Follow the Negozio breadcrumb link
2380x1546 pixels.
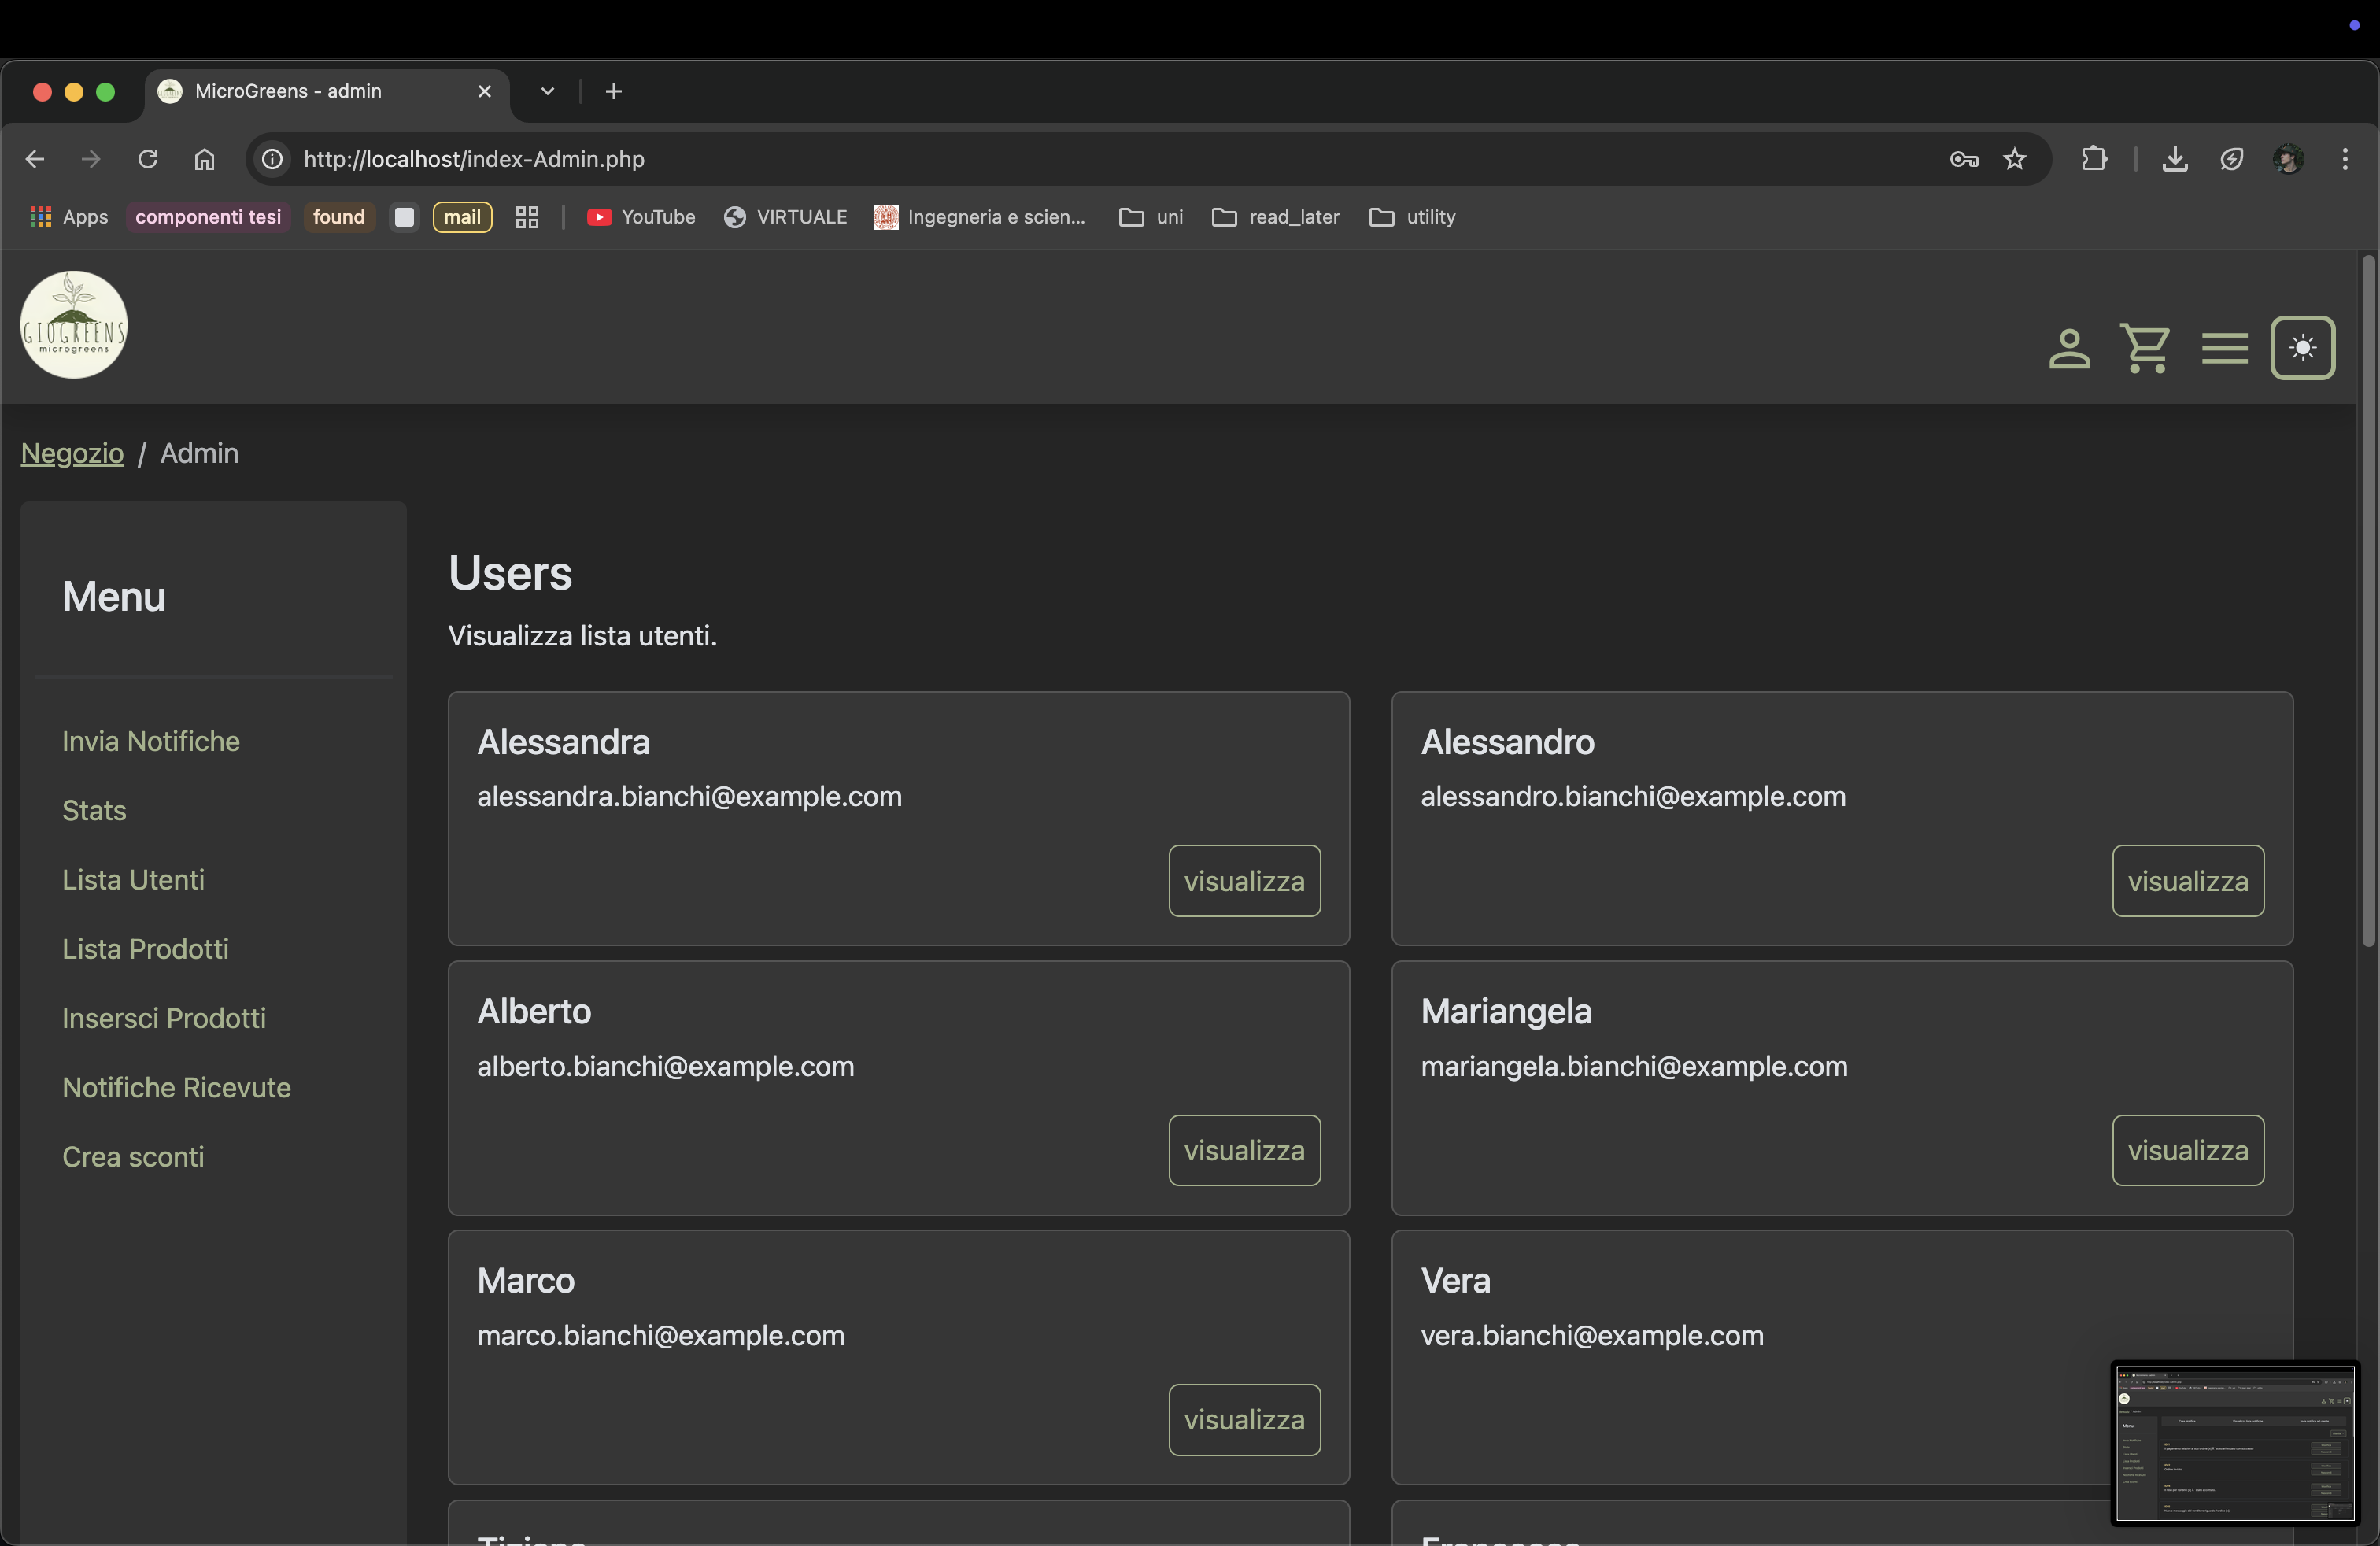coord(72,453)
